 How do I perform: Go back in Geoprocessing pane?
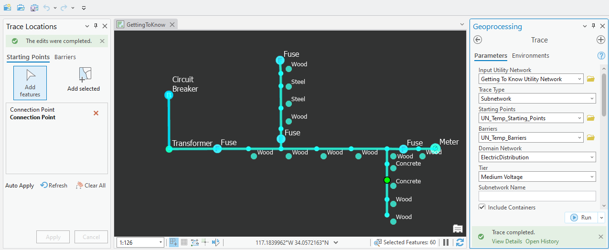click(x=478, y=40)
